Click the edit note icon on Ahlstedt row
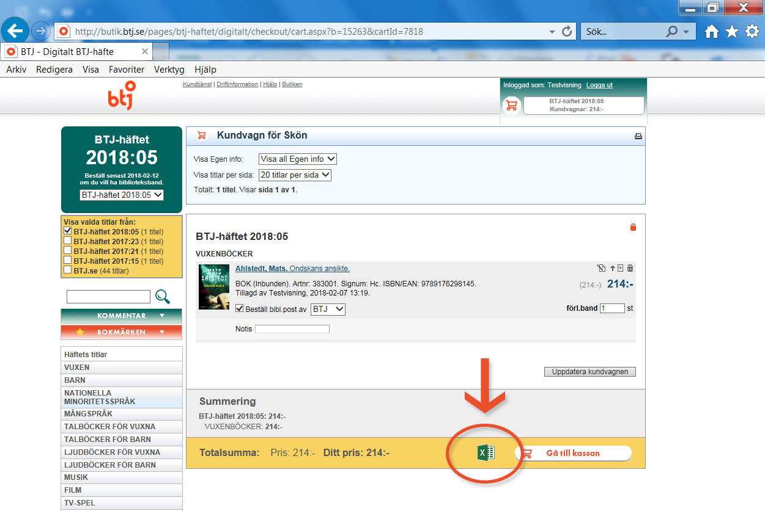Viewport: 765px width, 511px height. [601, 268]
